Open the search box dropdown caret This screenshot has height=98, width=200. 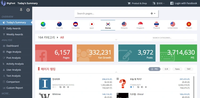coord(155,13)
